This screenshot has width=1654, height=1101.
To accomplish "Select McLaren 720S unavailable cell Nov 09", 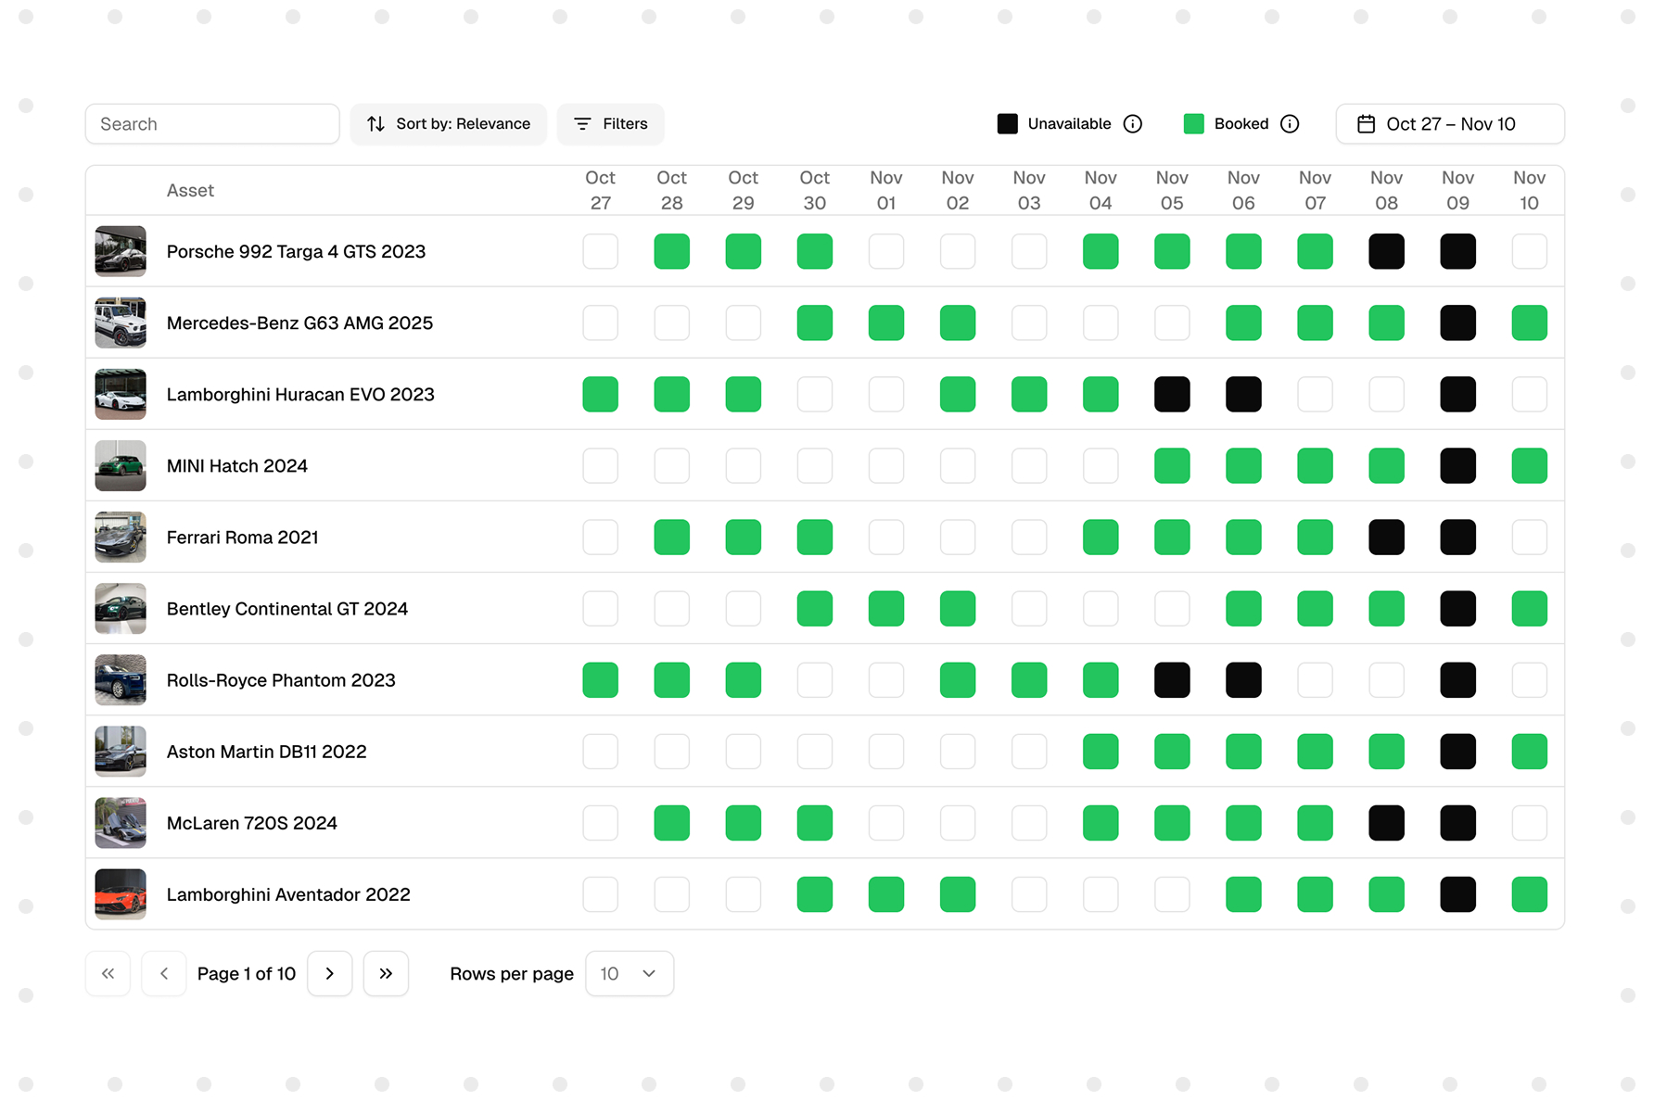I will pos(1457,822).
